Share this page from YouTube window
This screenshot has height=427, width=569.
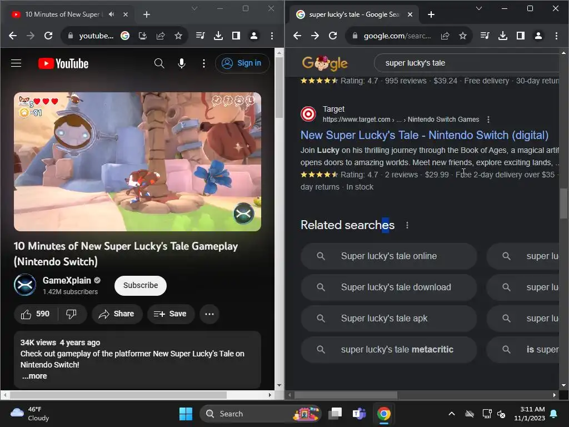click(x=161, y=36)
